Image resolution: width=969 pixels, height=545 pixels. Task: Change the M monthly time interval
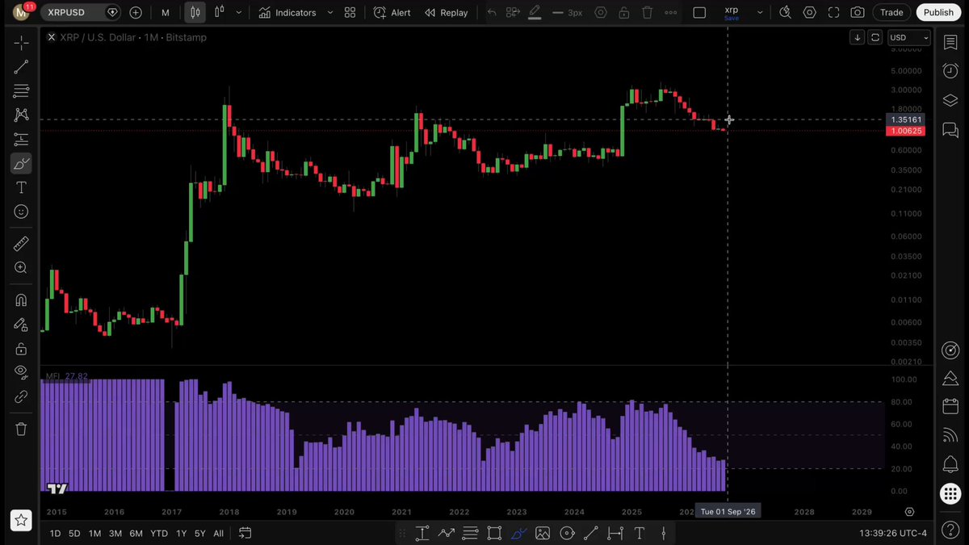[x=166, y=13]
